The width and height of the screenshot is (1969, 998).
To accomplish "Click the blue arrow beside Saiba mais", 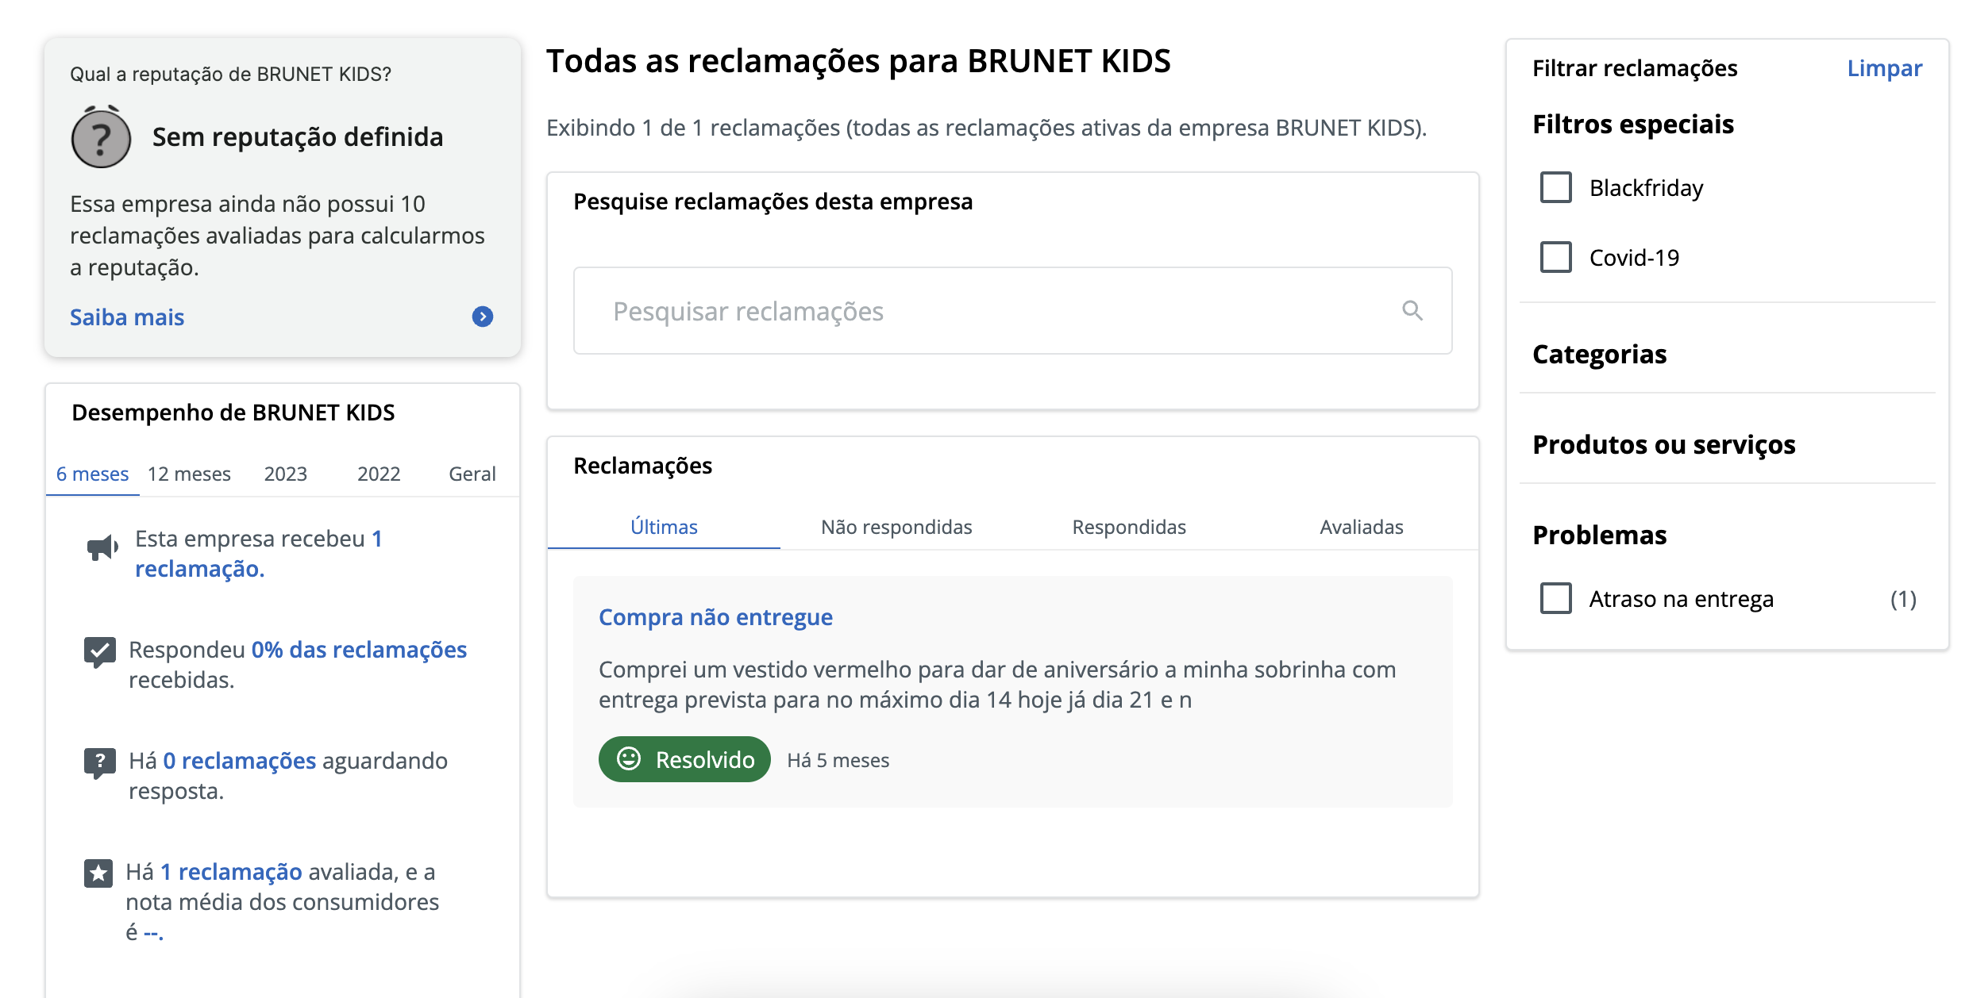I will pyautogui.click(x=483, y=317).
